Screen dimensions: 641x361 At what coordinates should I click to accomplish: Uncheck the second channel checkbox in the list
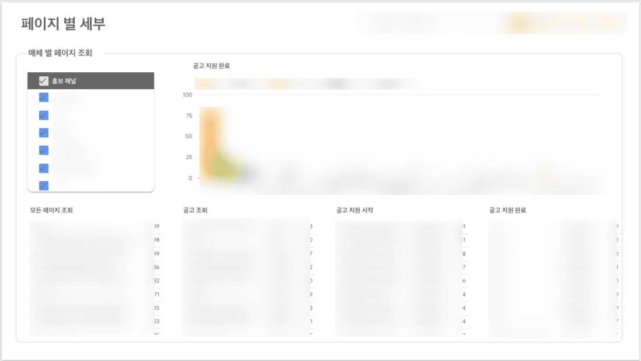[x=43, y=115]
